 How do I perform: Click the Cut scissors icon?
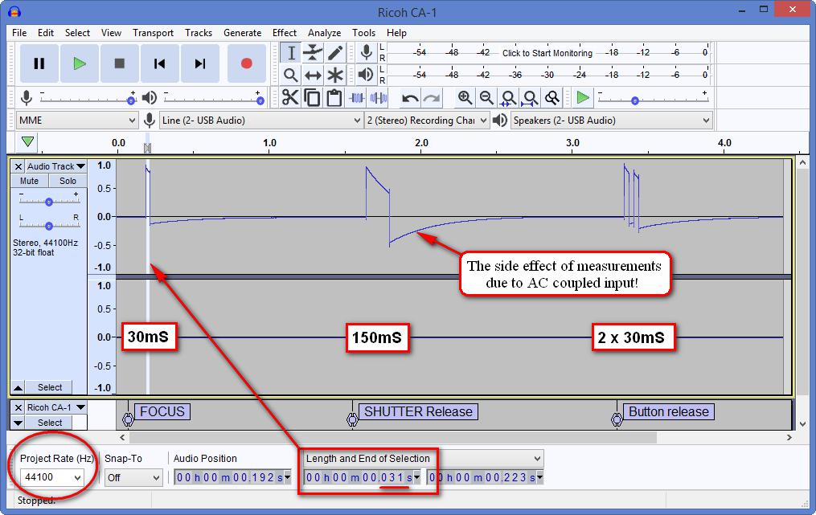pyautogui.click(x=290, y=98)
